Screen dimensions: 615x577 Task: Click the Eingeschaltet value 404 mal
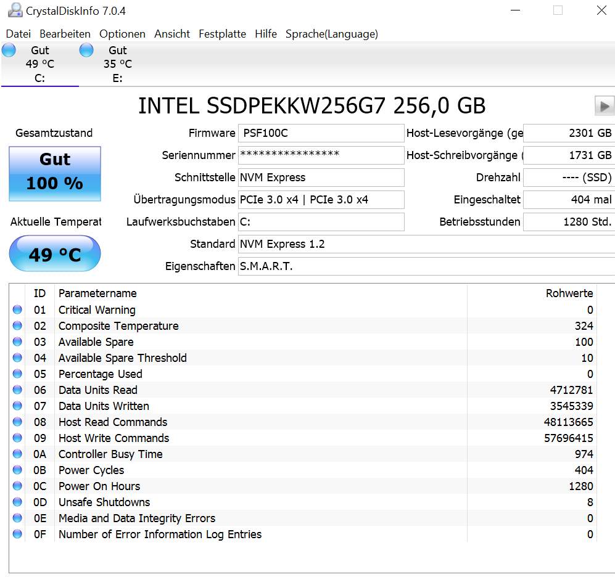[569, 200]
